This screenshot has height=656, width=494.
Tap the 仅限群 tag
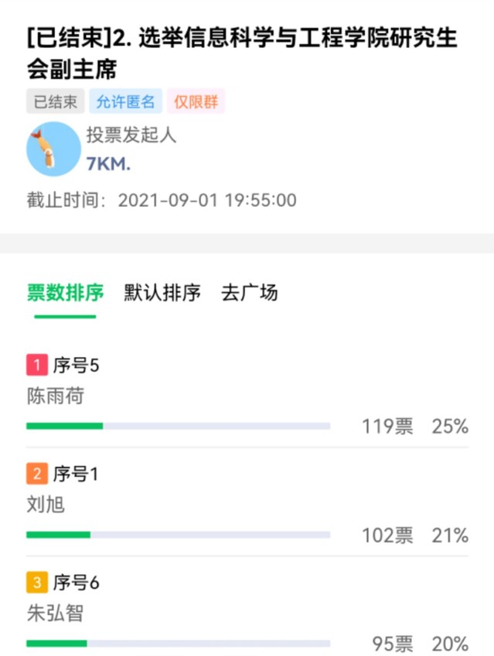[x=197, y=101]
